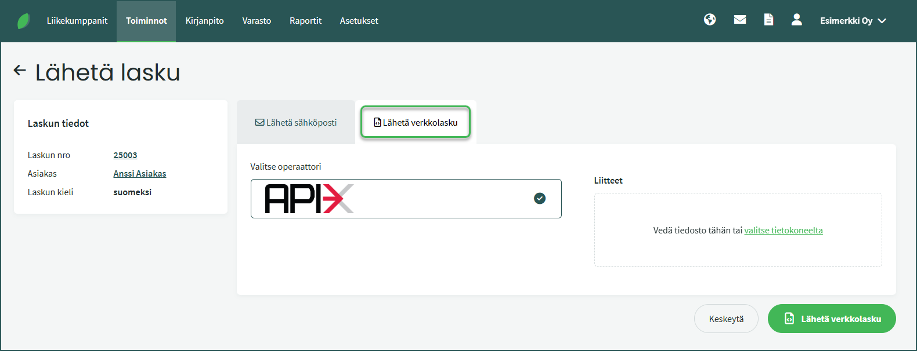
Task: Open the Kirjanpito menu
Action: (x=204, y=21)
